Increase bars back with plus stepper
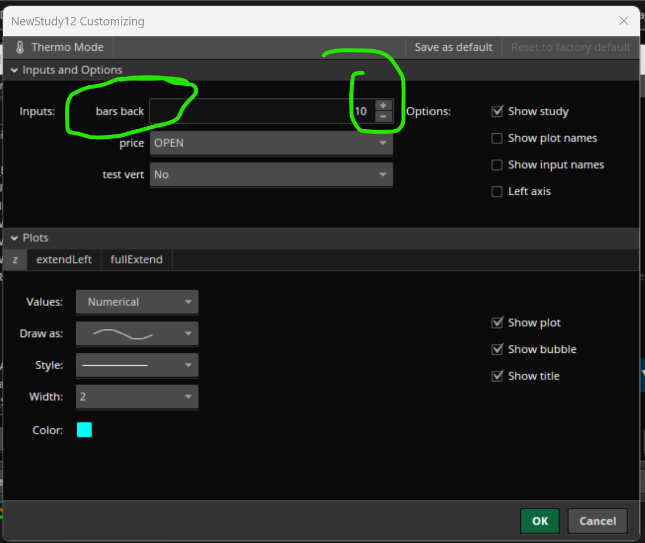Image resolution: width=645 pixels, height=543 pixels. coord(383,106)
